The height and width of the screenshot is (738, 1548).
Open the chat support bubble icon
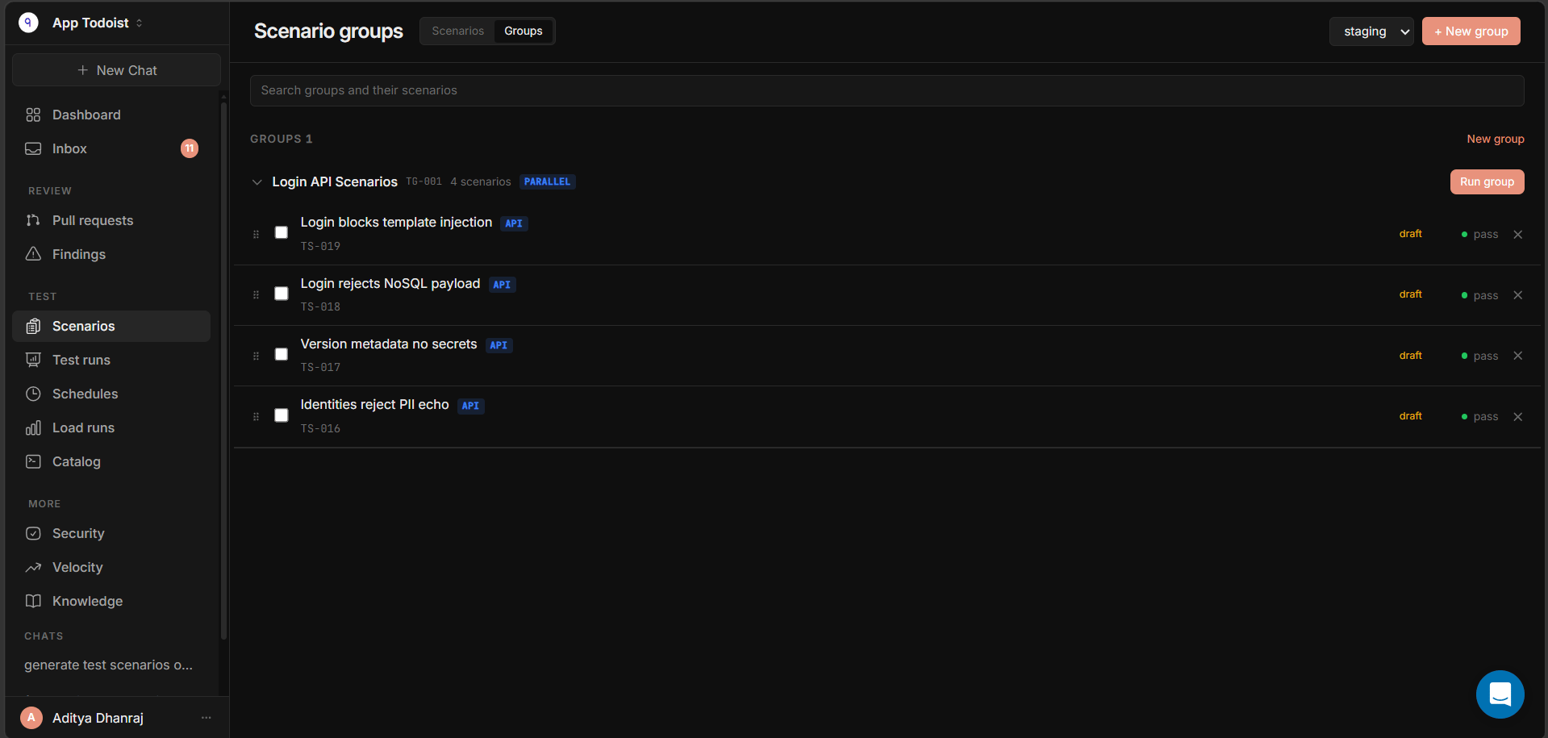pos(1500,694)
